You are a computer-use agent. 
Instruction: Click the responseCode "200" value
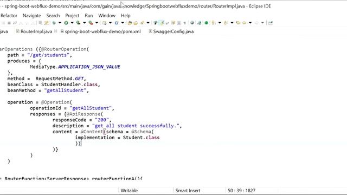(x=102, y=120)
